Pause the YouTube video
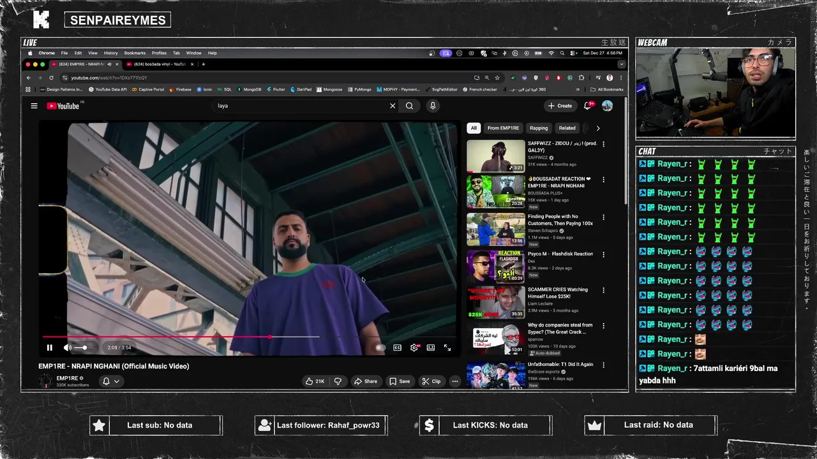 (x=49, y=347)
